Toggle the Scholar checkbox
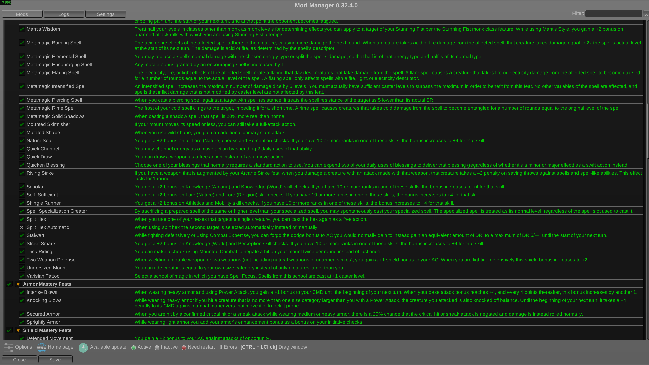The width and height of the screenshot is (649, 365). click(x=22, y=187)
